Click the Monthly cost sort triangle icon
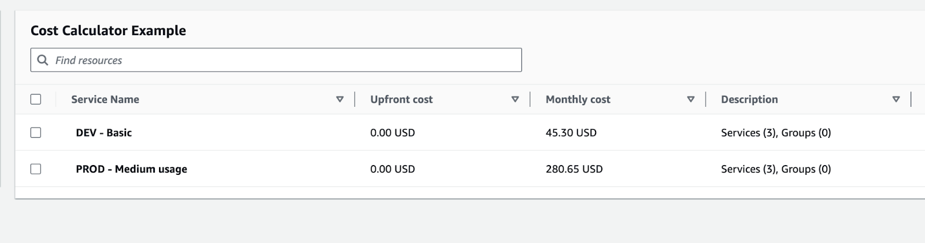 tap(690, 99)
